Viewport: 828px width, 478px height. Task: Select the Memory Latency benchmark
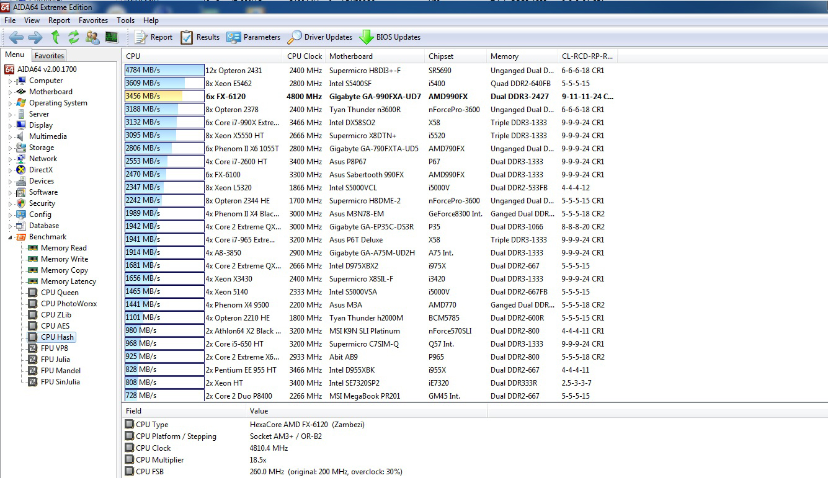[68, 281]
